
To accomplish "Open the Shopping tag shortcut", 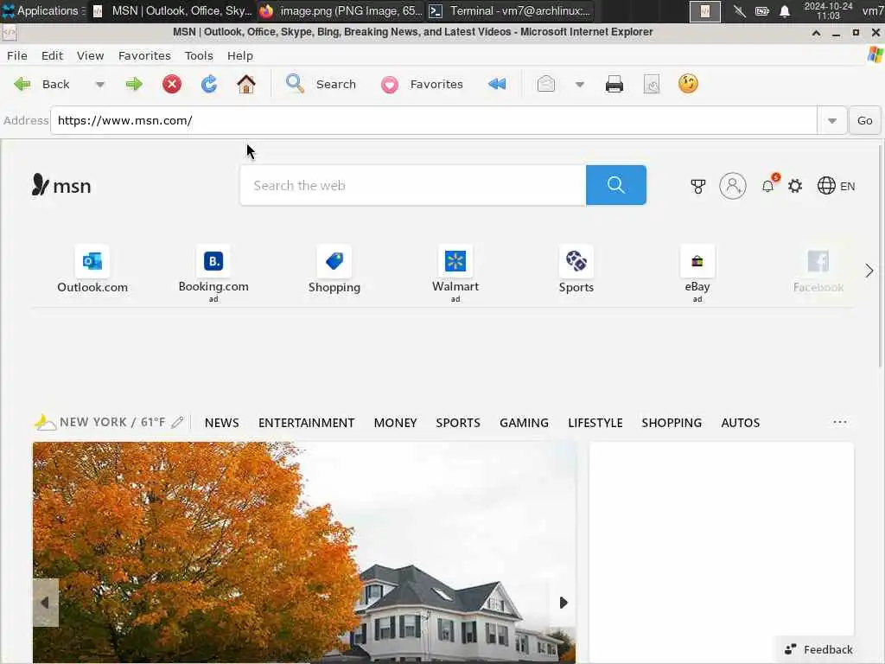I will coord(334,270).
